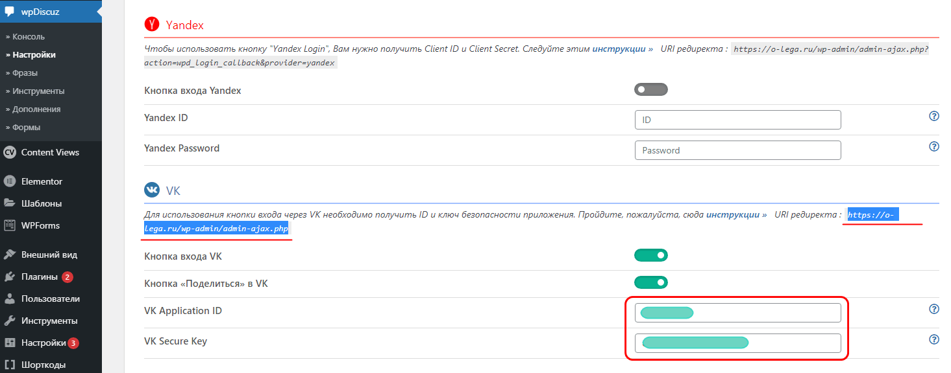This screenshot has height=373, width=951.
Task: Open the Плагины menu entry
Action: [51, 277]
